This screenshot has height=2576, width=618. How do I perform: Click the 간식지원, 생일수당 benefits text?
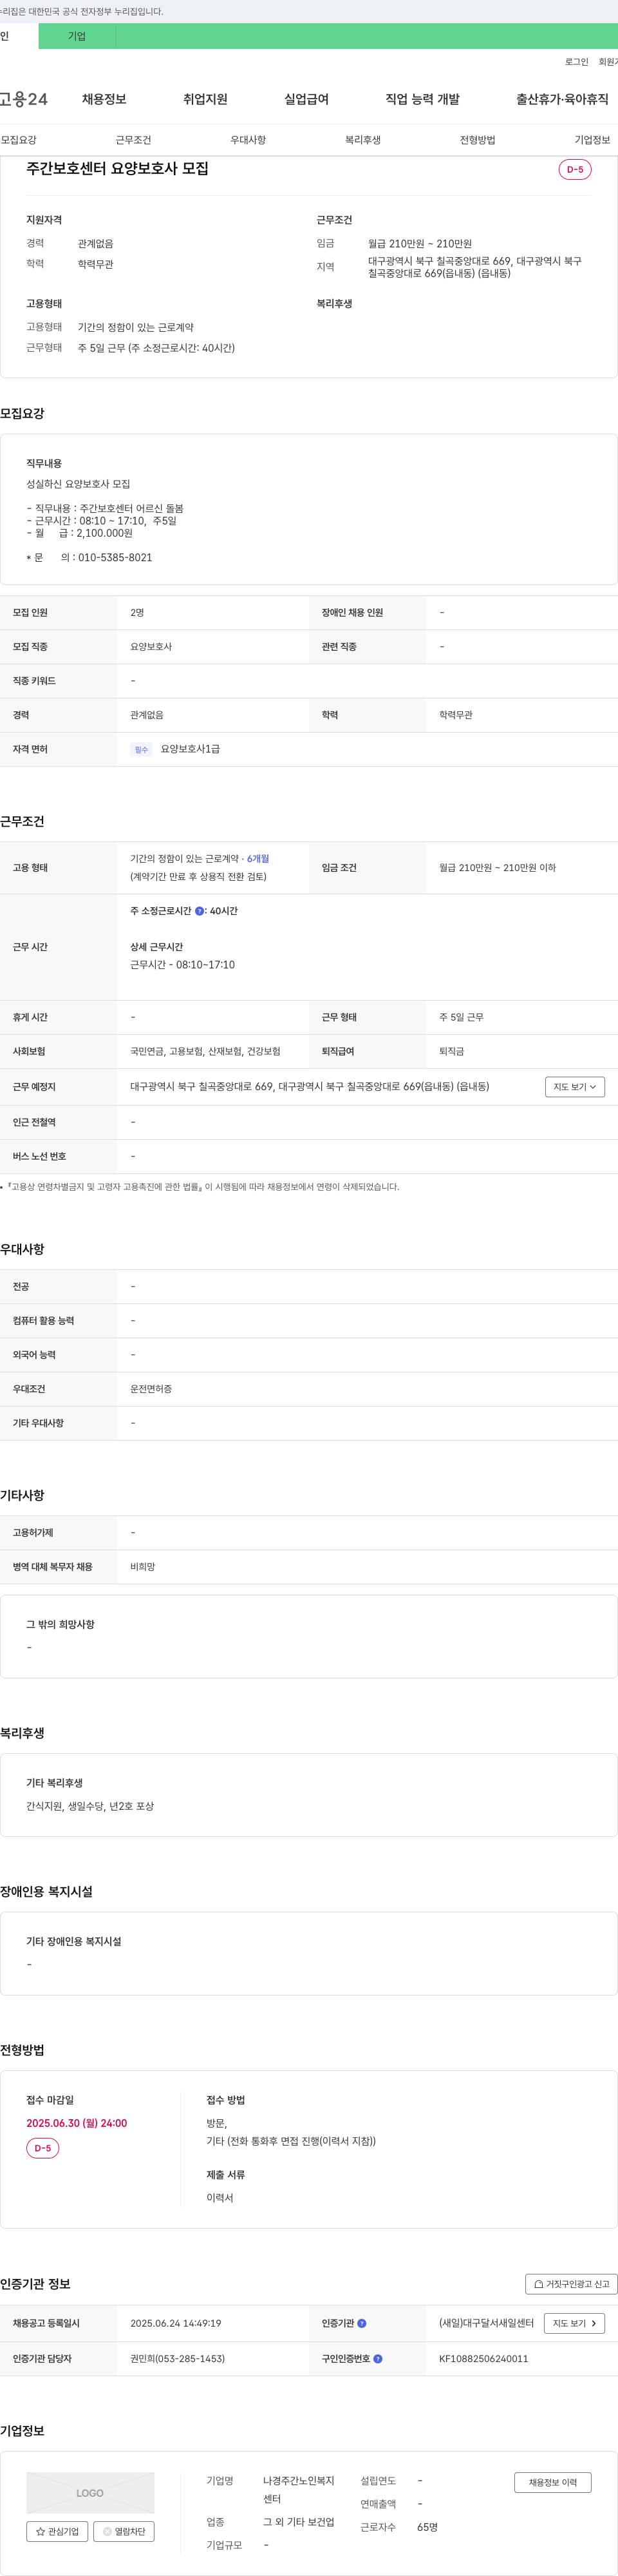pos(90,1806)
